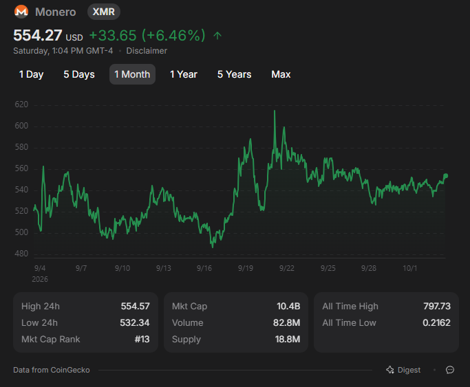Image resolution: width=470 pixels, height=387 pixels.
Task: Click the Data from CoinGecko attribution
Action: tap(52, 370)
